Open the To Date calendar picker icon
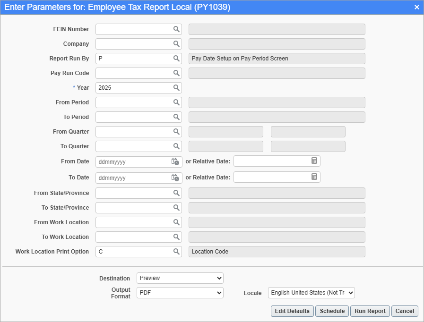424x322 pixels. 176,178
